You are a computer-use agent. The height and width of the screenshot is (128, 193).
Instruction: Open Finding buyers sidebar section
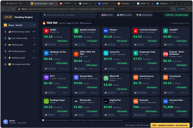pos(20,51)
